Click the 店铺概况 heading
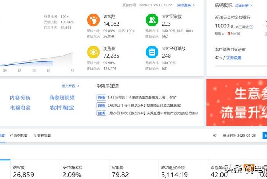This screenshot has height=179, width=267. (224, 5)
